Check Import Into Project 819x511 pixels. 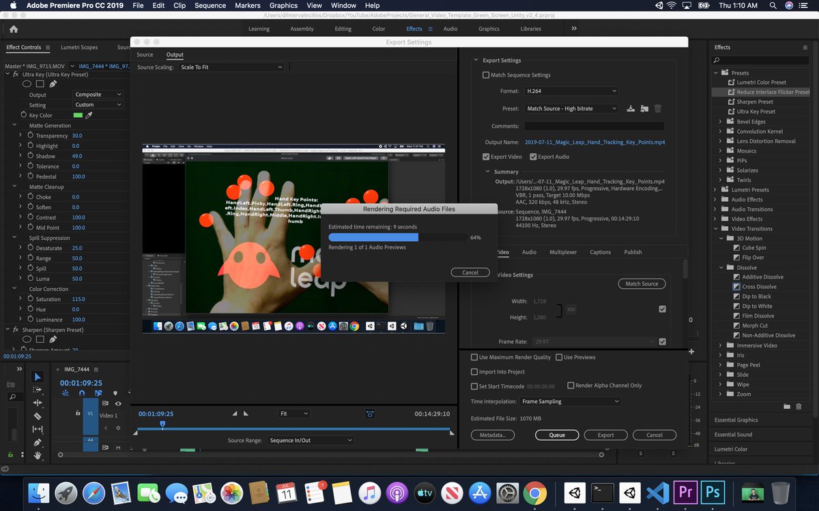click(474, 372)
